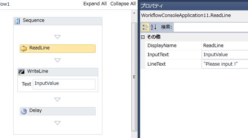
Task: Click drop-point triangle above Delay activity
Action: pyautogui.click(x=57, y=100)
